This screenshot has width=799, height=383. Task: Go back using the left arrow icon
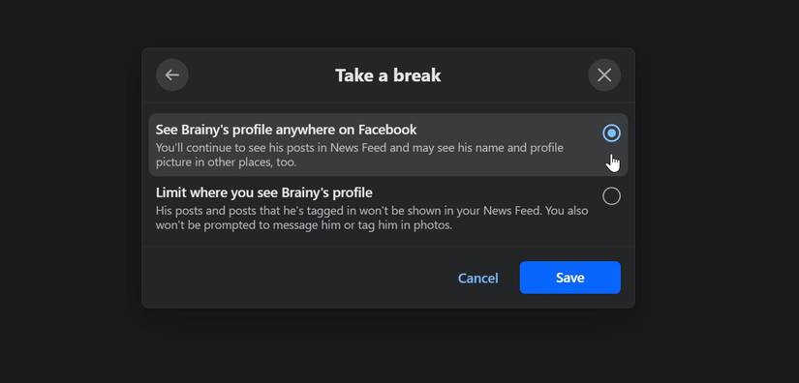click(x=172, y=75)
